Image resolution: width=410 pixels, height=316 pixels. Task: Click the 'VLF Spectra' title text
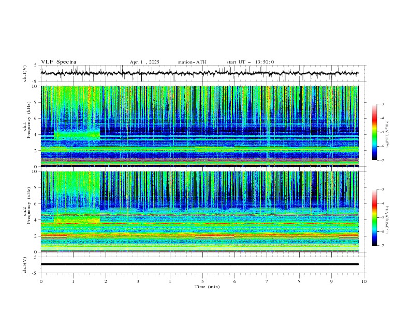58,62
